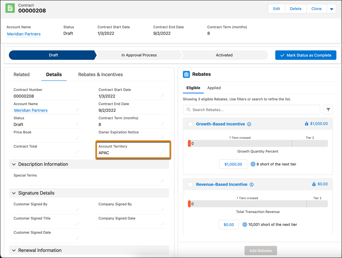Click the Growth Quantity Percent progress bar
The image size is (342, 258).
[258, 143]
